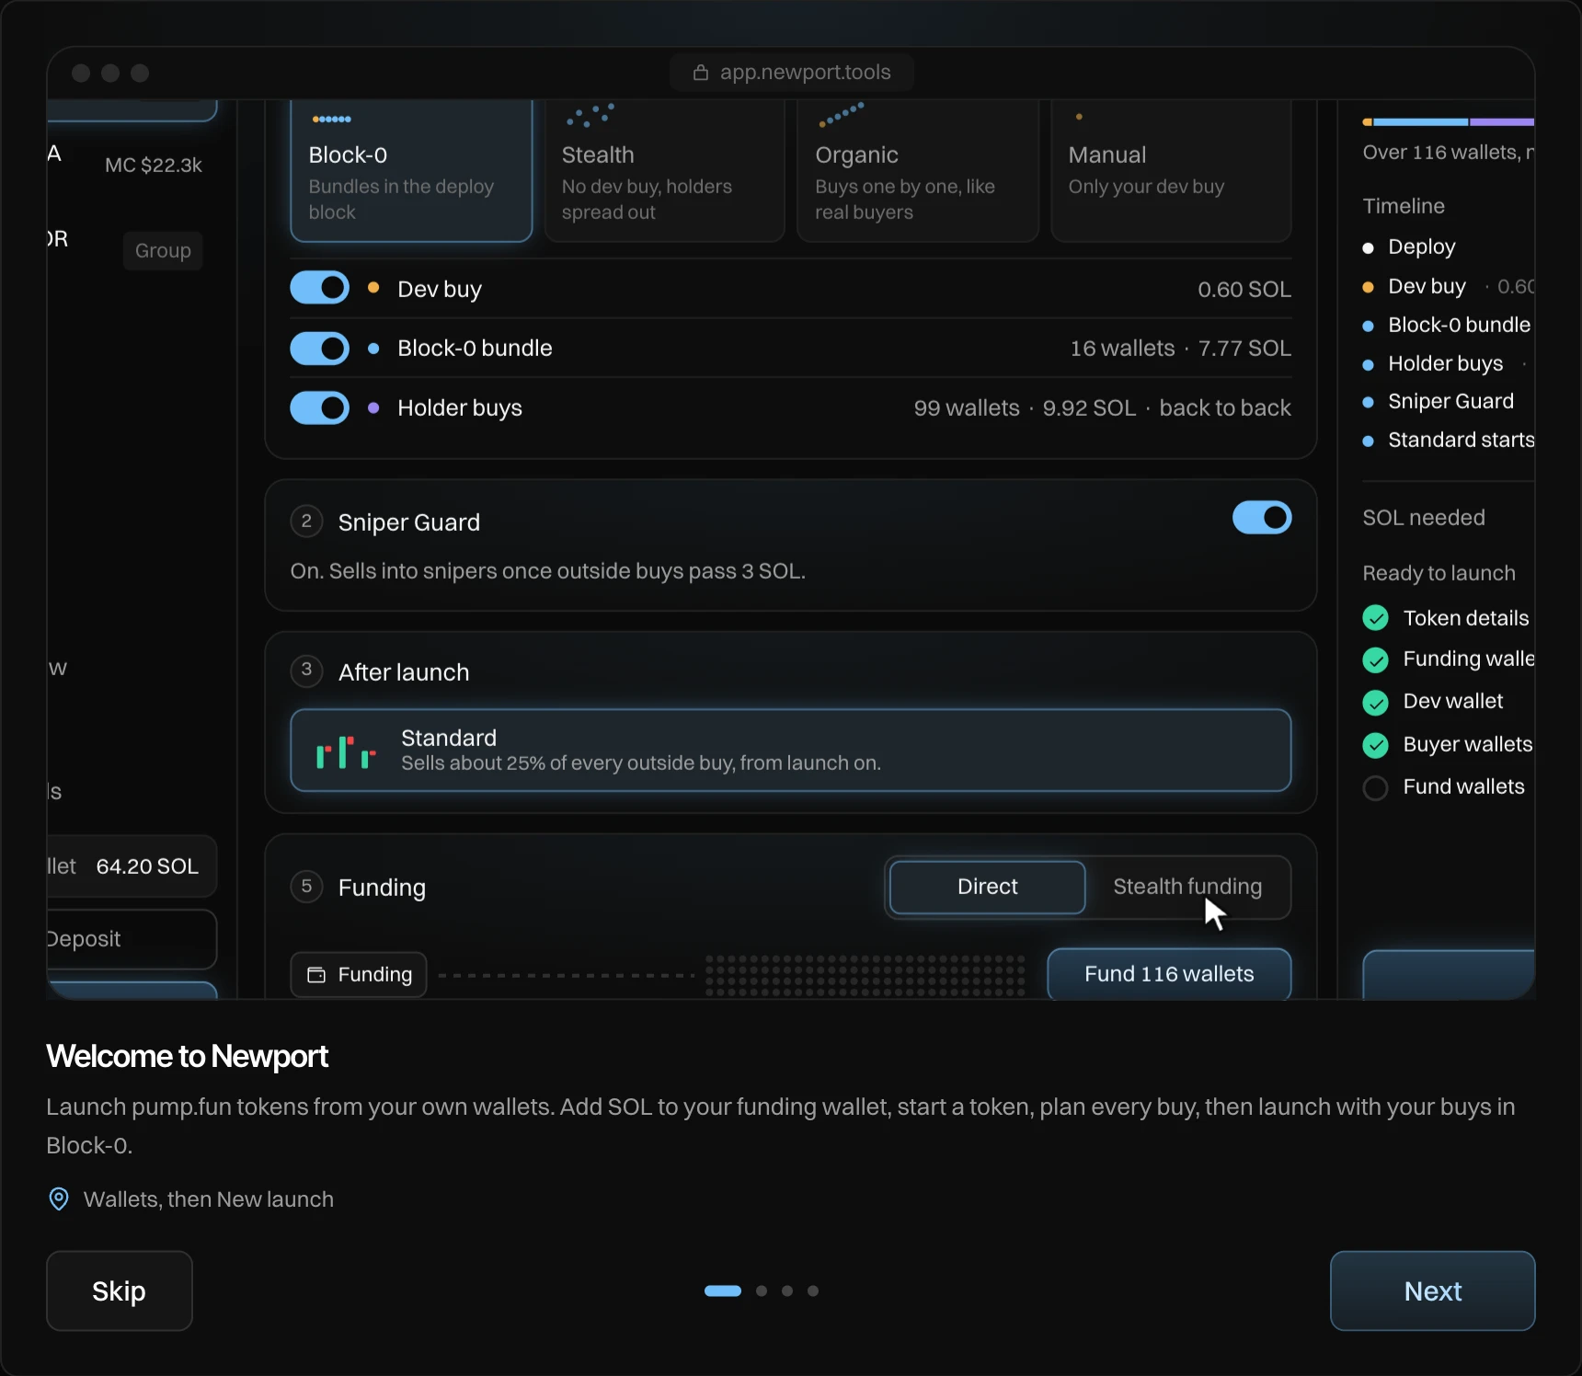The width and height of the screenshot is (1582, 1376).
Task: Choose the Direct funding tab
Action: [988, 887]
